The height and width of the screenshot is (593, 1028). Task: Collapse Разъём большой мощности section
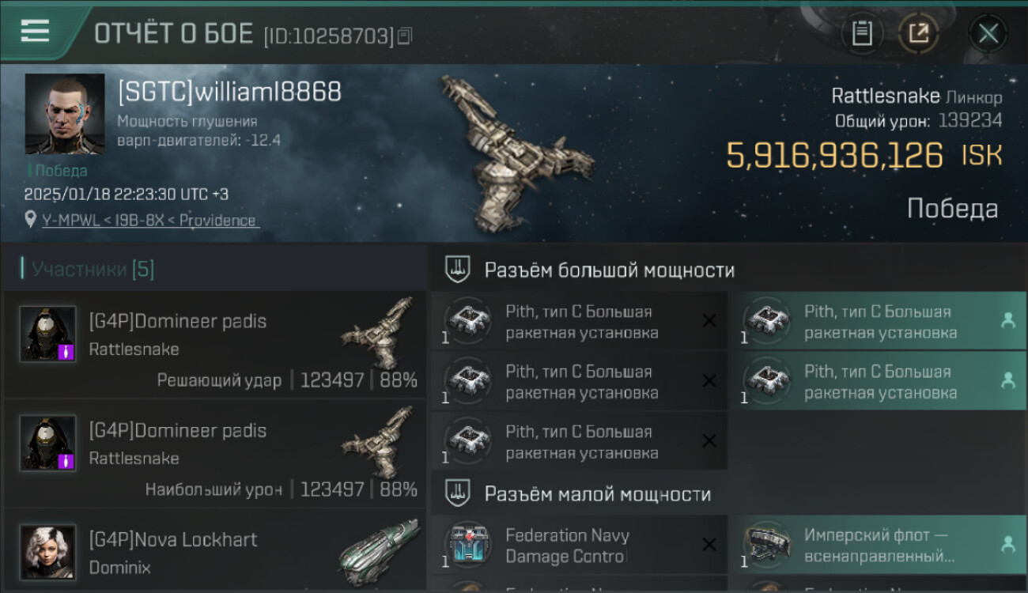coord(459,270)
